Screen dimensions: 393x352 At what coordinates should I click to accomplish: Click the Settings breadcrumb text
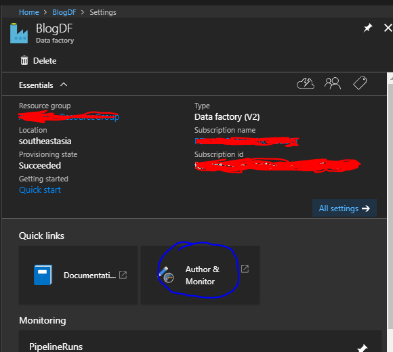pyautogui.click(x=103, y=12)
